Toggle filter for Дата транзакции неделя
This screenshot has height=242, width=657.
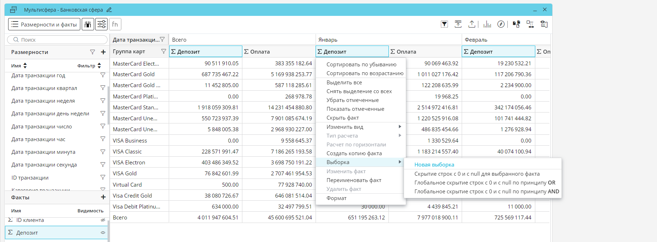tap(103, 101)
